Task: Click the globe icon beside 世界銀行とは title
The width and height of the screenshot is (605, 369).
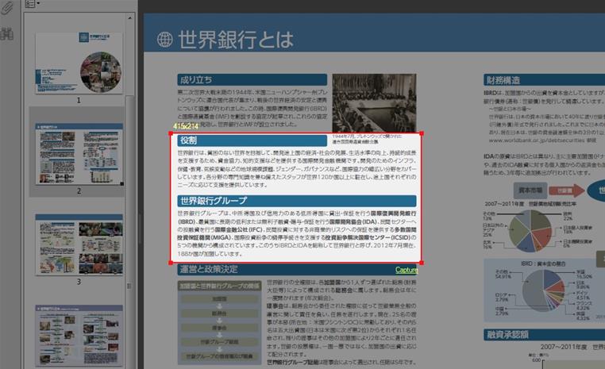Action: (164, 39)
